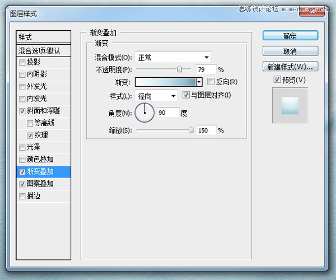
Task: Enable the 外发光 checkbox
Action: pos(22,87)
